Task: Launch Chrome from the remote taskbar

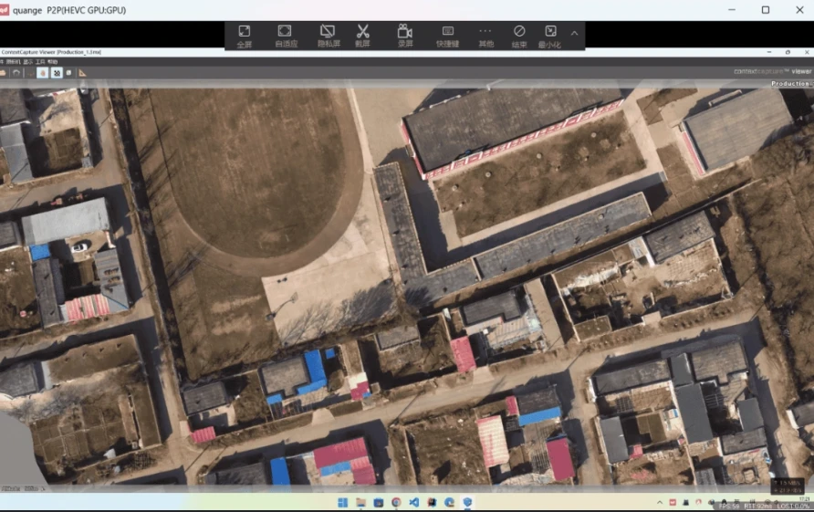Action: point(396,502)
